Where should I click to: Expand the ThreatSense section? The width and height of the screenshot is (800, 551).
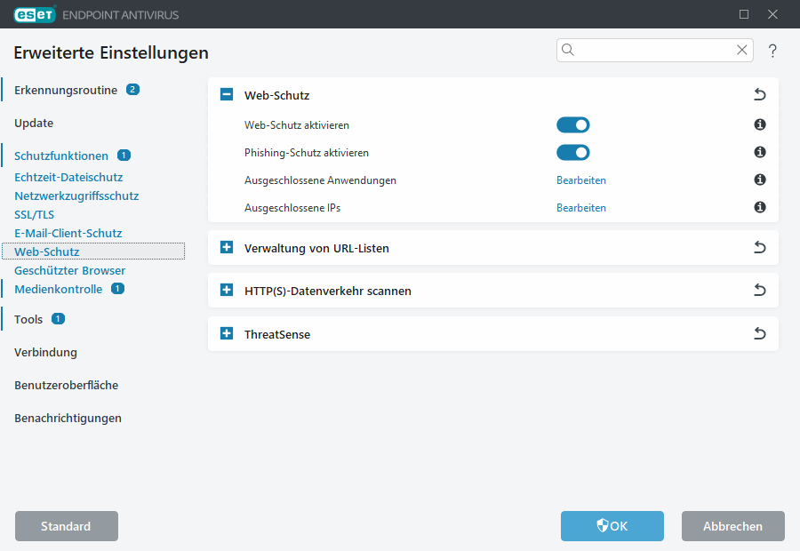click(x=227, y=334)
